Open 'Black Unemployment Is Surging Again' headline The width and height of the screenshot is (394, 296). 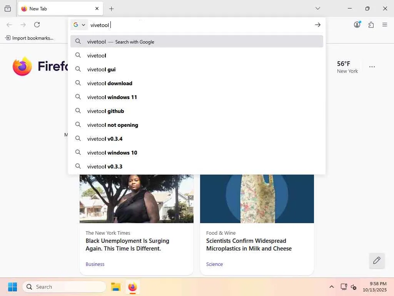[127, 245]
